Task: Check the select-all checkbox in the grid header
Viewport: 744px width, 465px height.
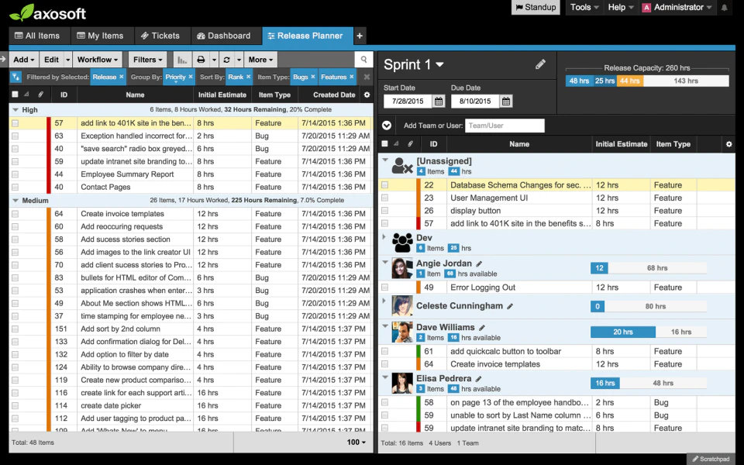Action: coord(13,95)
